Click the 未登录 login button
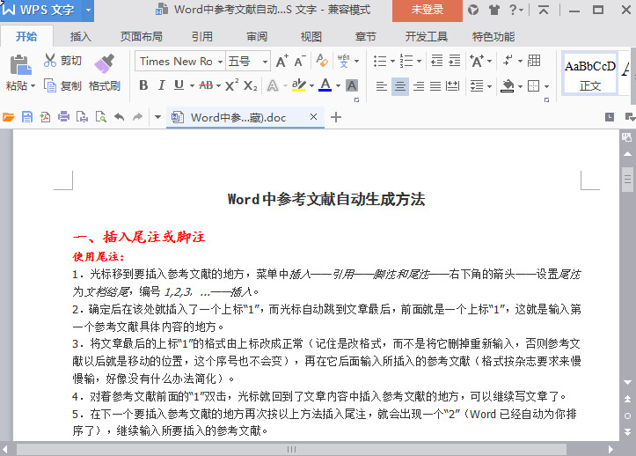Viewport: 636px width, 456px height. point(428,11)
